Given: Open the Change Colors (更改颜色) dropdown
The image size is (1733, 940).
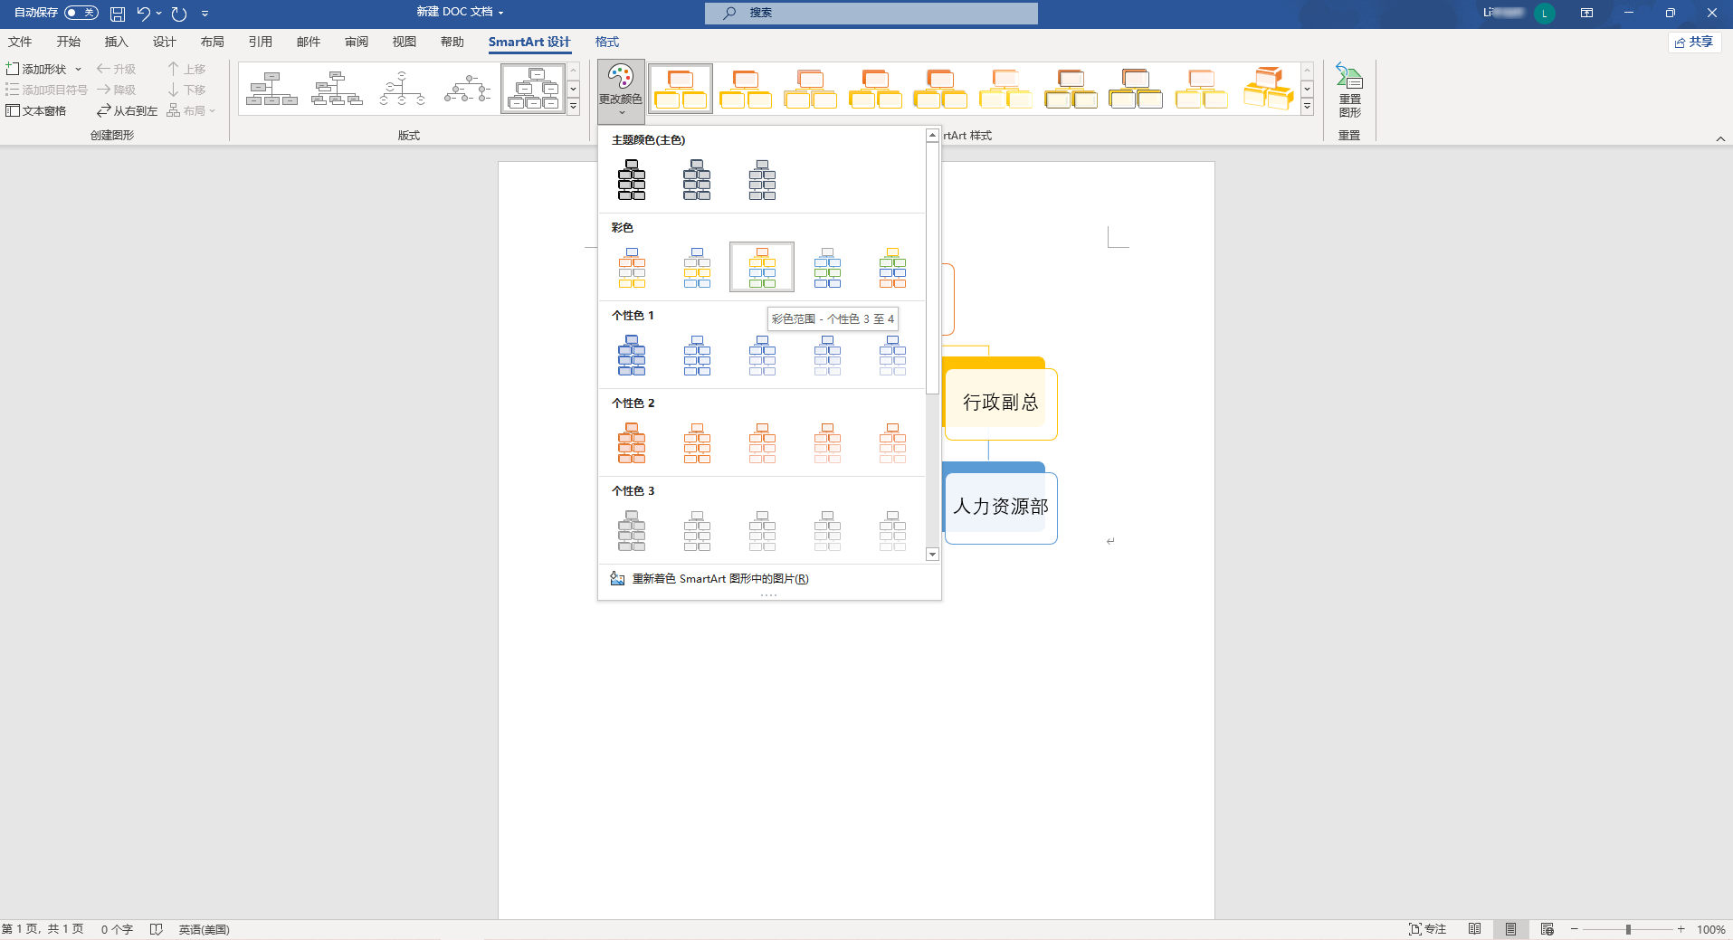Looking at the screenshot, I should point(621,91).
